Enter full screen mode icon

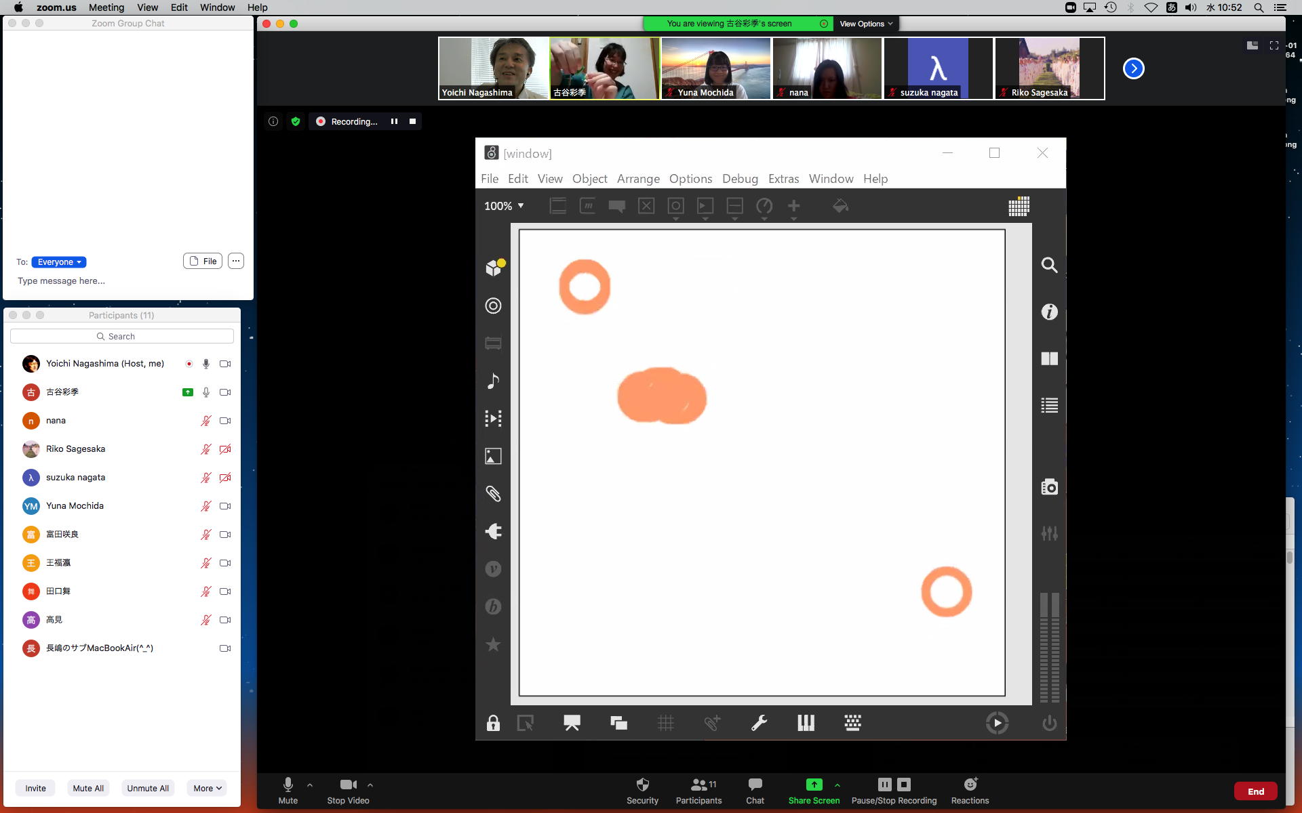tap(1274, 45)
